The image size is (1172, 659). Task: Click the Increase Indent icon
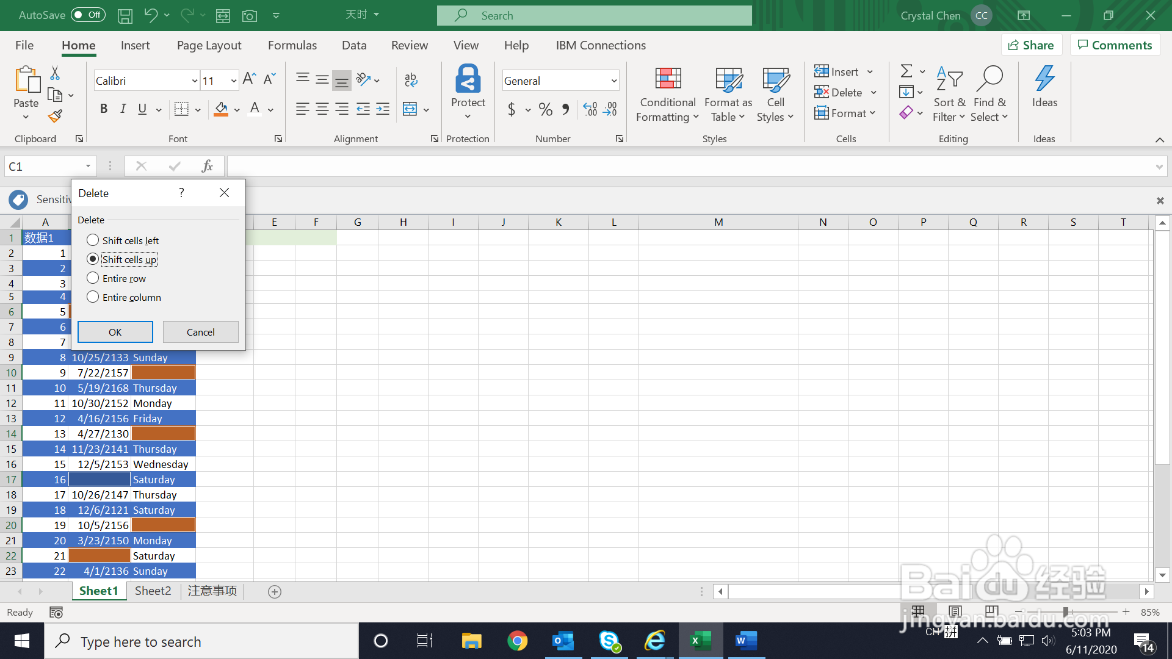(x=383, y=109)
